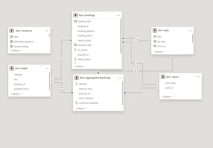Open dim_rooms more options ellipsis
Image resolution: width=213 pixels, height=148 pixels.
pyautogui.click(x=198, y=77)
